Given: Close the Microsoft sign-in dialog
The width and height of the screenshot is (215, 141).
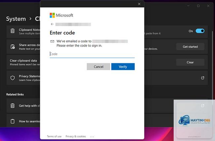Looking at the screenshot, I should (x=139, y=4).
